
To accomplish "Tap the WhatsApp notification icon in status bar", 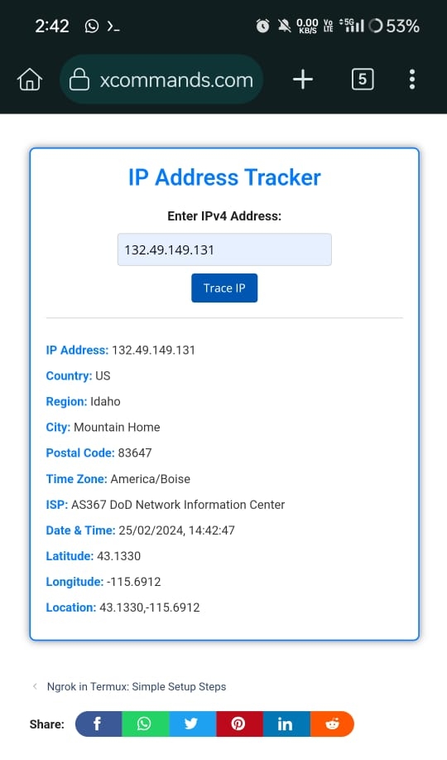I will [92, 26].
